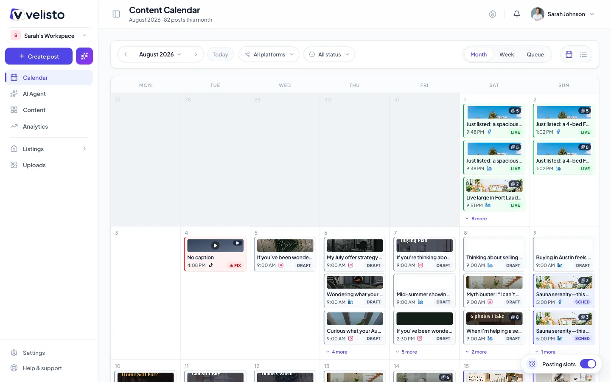Go to next month arrow
This screenshot has height=382, width=611.
tap(196, 54)
